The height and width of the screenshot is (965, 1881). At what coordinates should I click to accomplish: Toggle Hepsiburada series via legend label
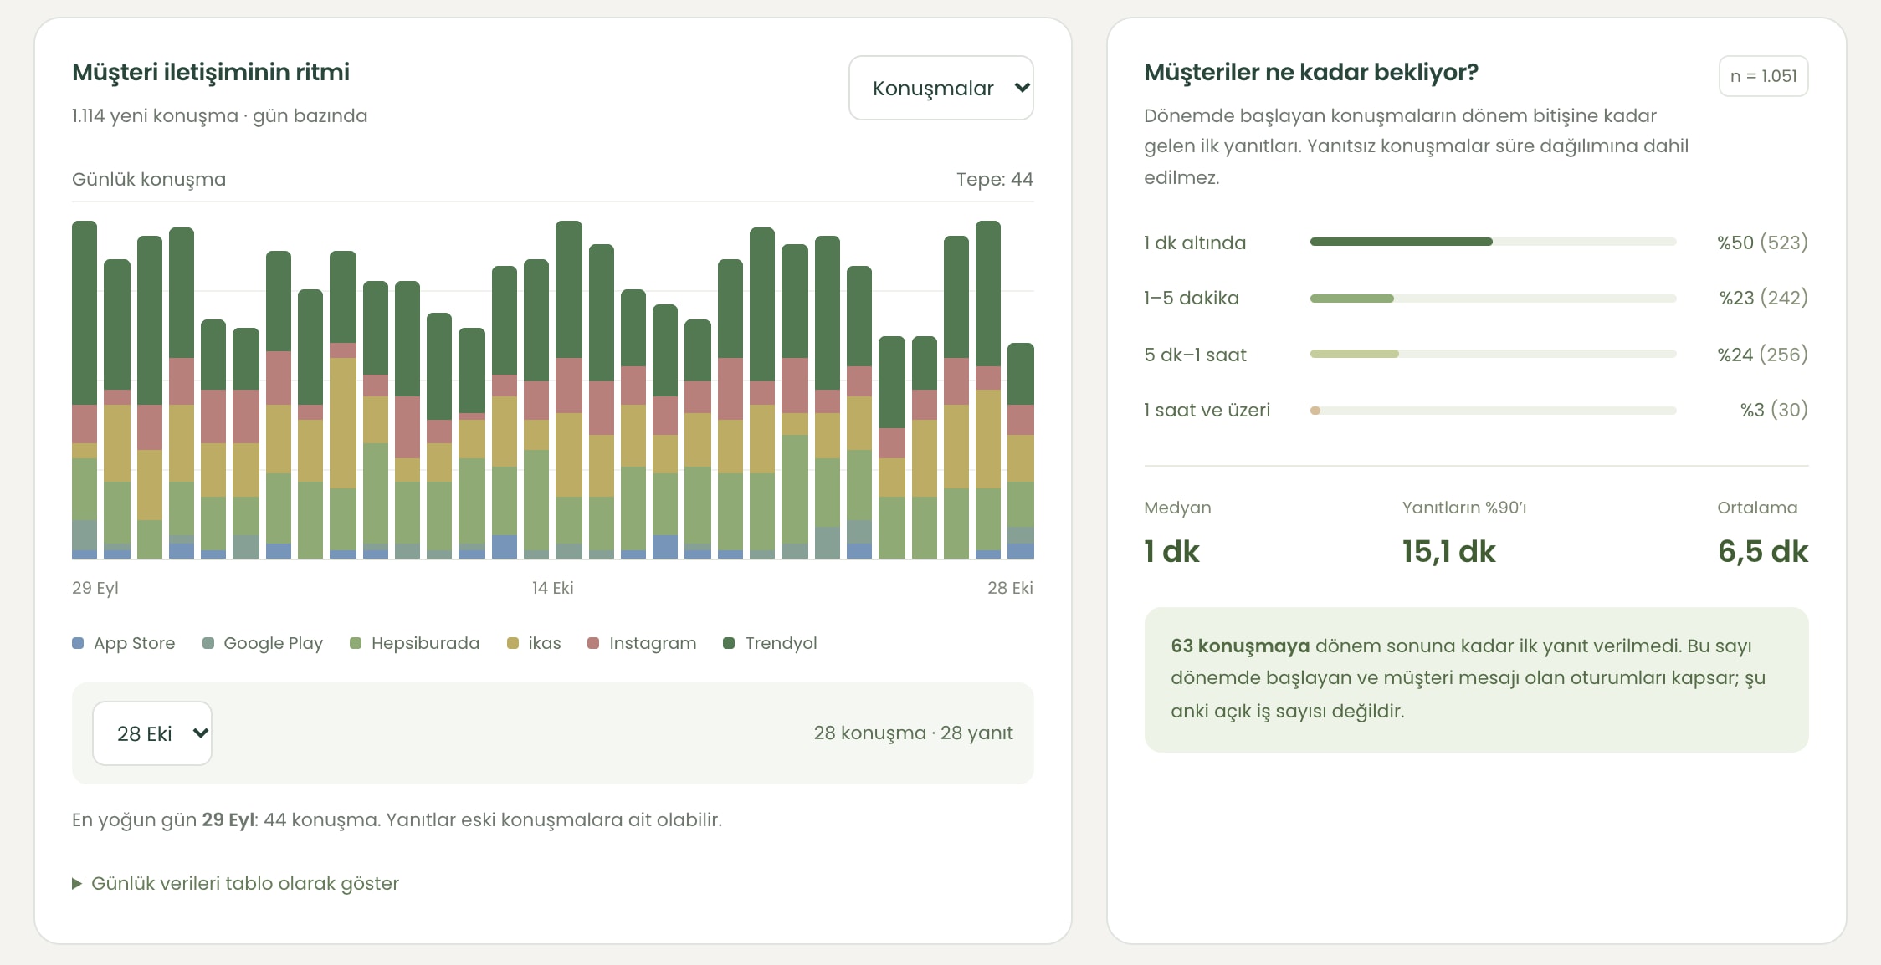[425, 643]
